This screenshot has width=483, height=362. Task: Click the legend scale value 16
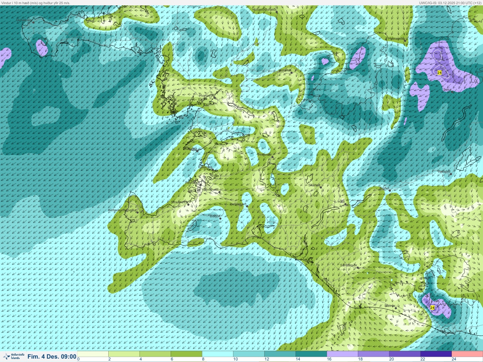329,359
